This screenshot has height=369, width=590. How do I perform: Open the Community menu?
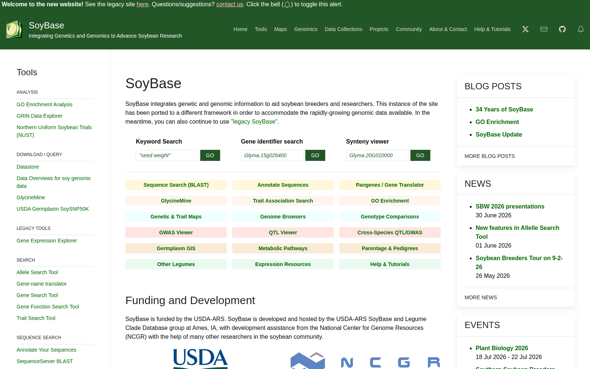(x=409, y=29)
